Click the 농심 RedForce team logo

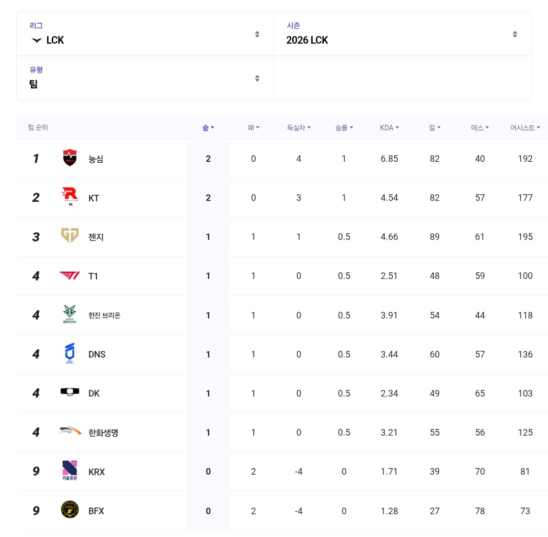(70, 158)
